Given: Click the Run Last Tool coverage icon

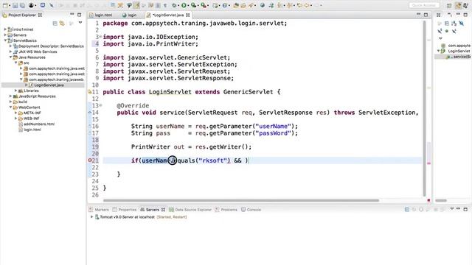Looking at the screenshot, I should tap(193, 5).
